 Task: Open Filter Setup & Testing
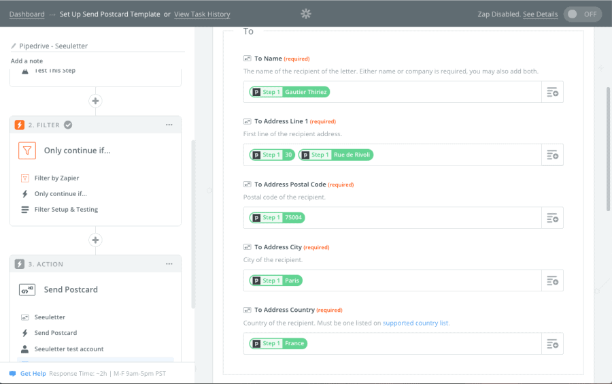pyautogui.click(x=66, y=210)
